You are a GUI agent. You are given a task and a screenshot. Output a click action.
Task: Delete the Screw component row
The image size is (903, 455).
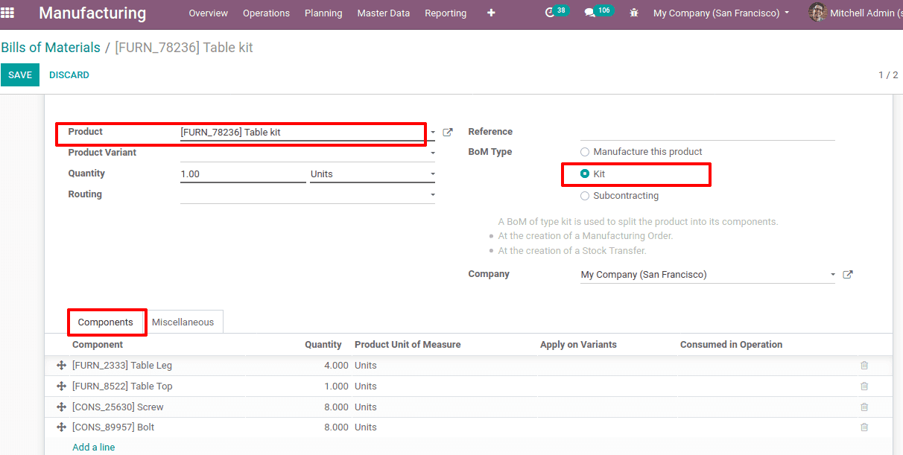tap(864, 407)
